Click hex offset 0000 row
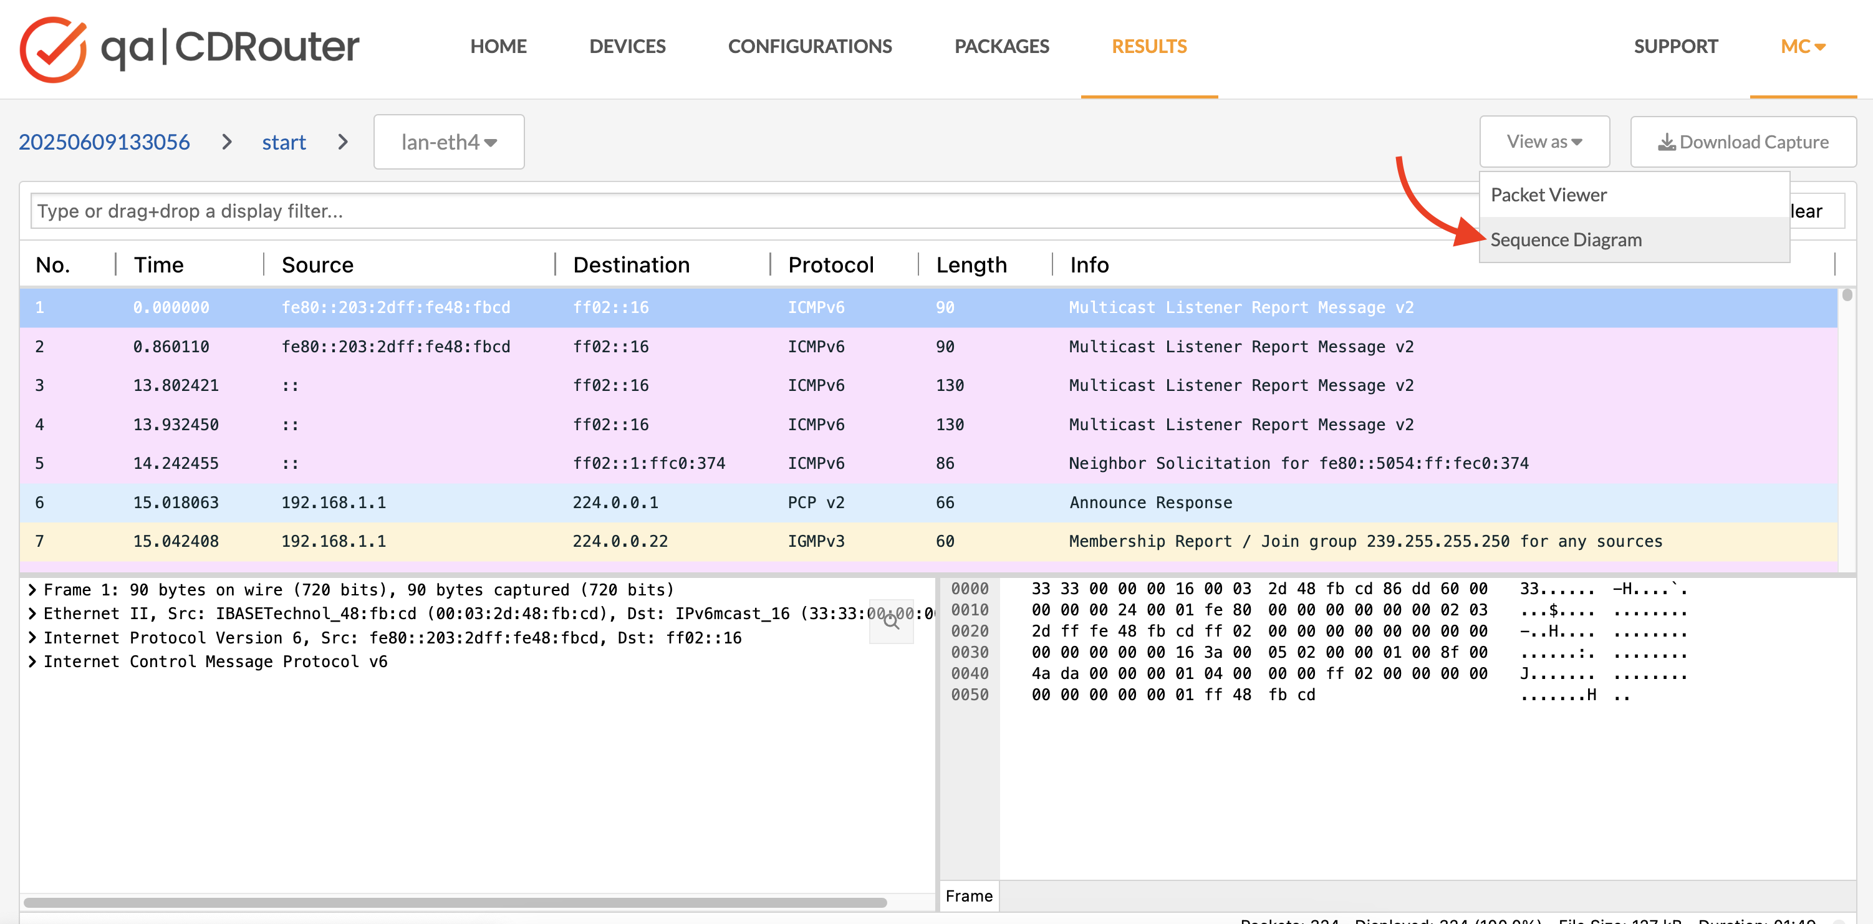This screenshot has width=1873, height=924. point(970,589)
